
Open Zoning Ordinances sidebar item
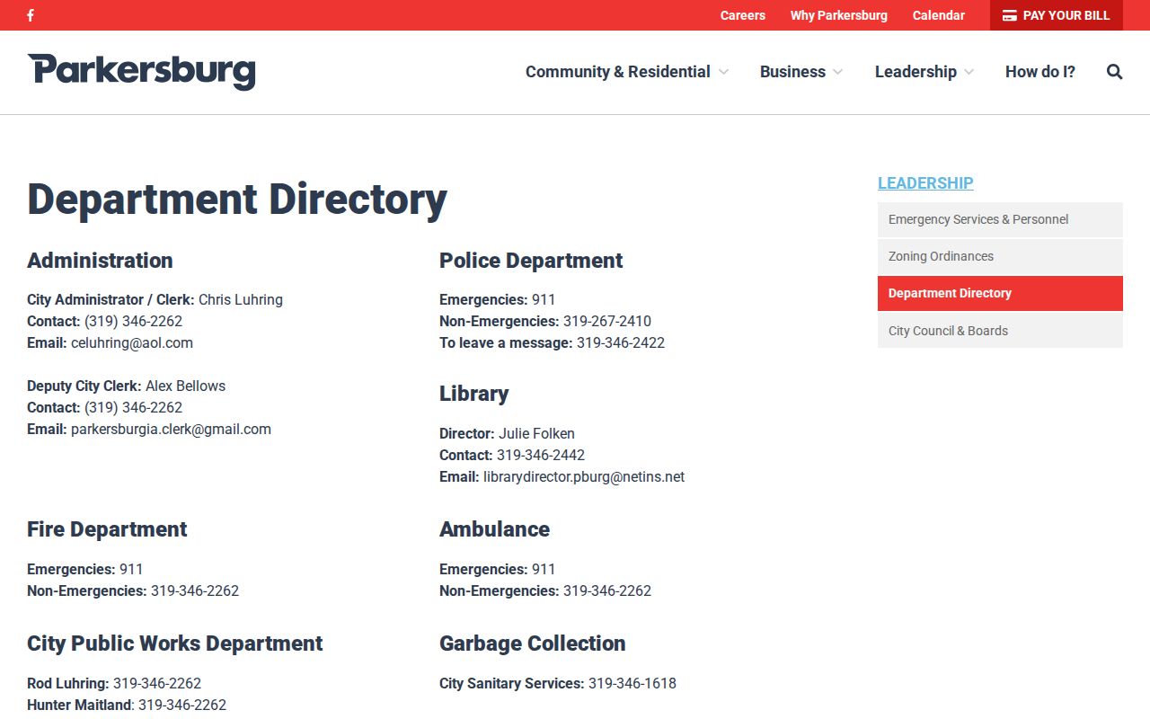pos(1000,256)
